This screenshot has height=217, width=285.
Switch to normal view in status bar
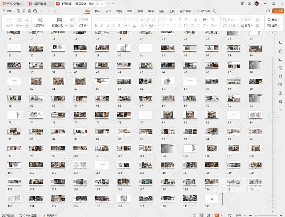(194, 215)
